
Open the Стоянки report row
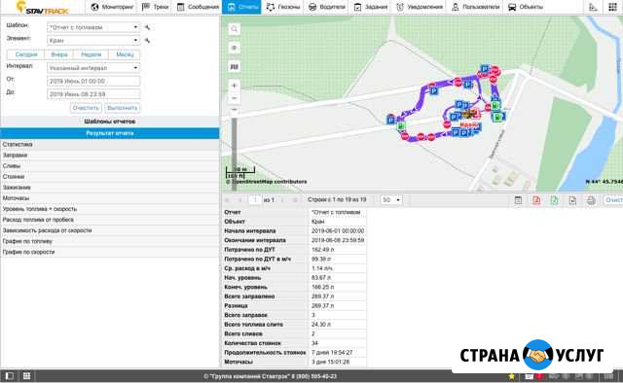pyautogui.click(x=110, y=177)
